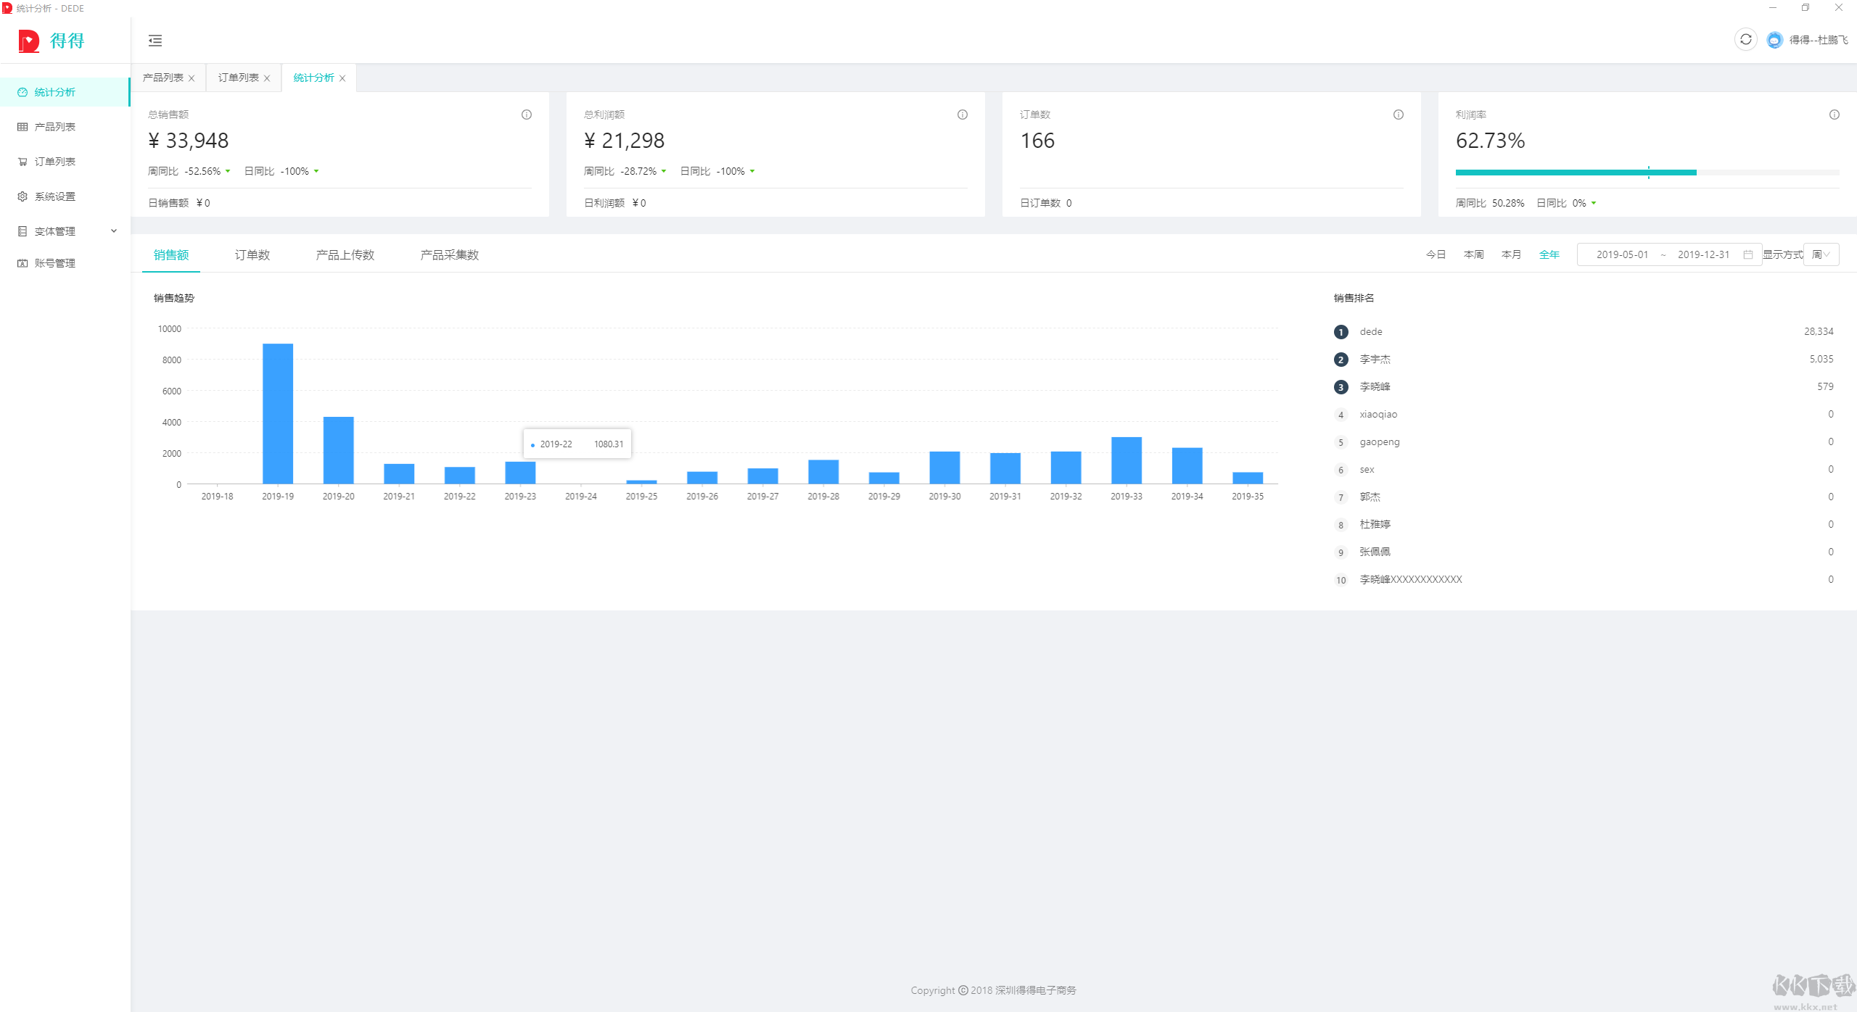Click the refresh icon in the header
Image resolution: width=1857 pixels, height=1012 pixels.
(x=1745, y=40)
